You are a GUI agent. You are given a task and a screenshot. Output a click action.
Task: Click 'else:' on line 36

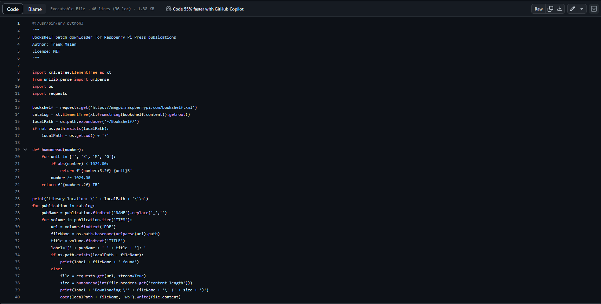point(57,269)
